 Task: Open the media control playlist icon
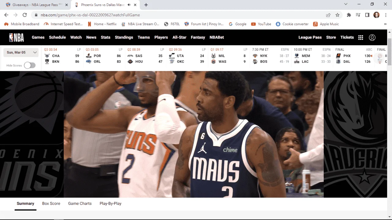point(358,15)
